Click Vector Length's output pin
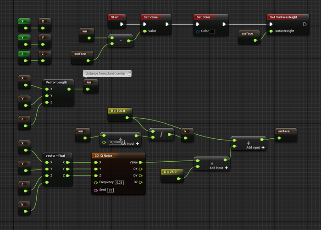The width and height of the screenshot is (321, 230). pyautogui.click(x=69, y=89)
